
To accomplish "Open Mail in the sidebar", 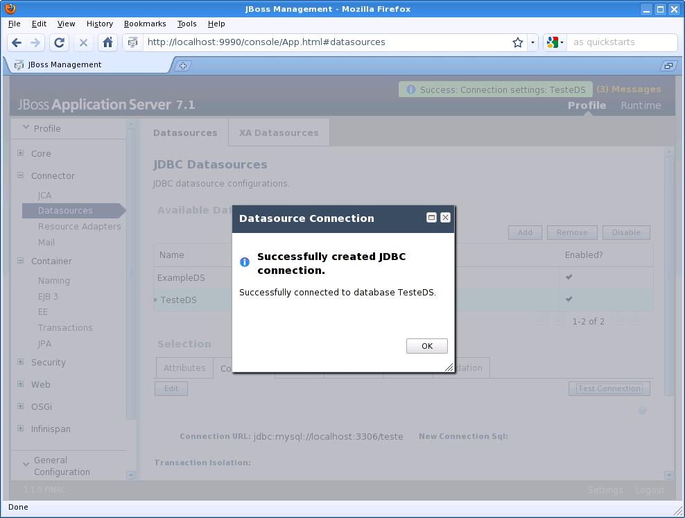I will click(x=46, y=243).
